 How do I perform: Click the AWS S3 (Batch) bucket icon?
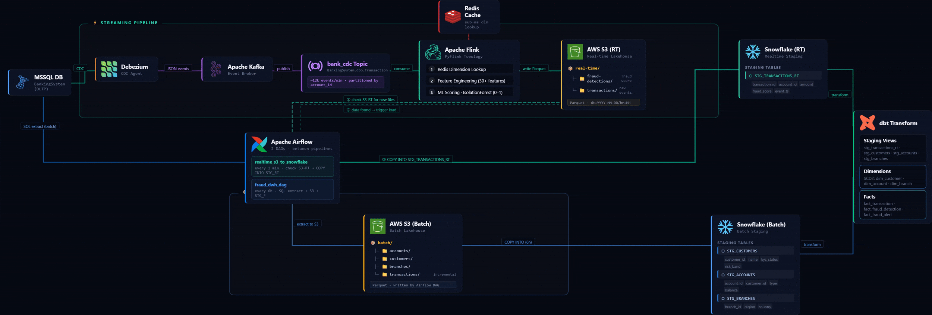click(378, 226)
